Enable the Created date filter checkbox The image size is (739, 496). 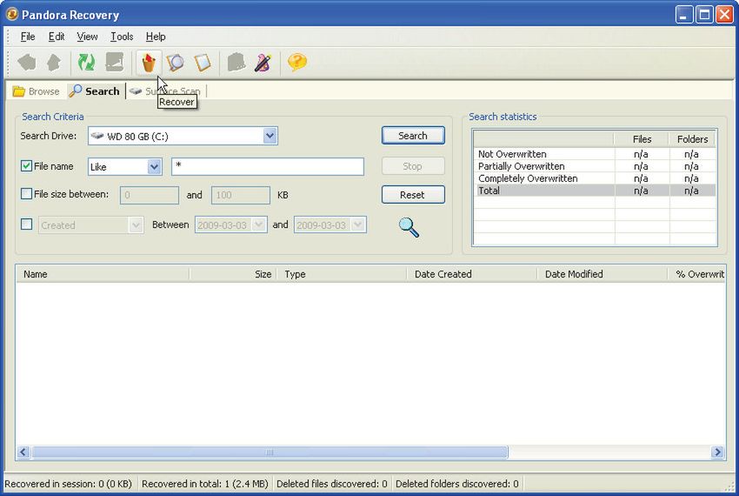coord(26,225)
